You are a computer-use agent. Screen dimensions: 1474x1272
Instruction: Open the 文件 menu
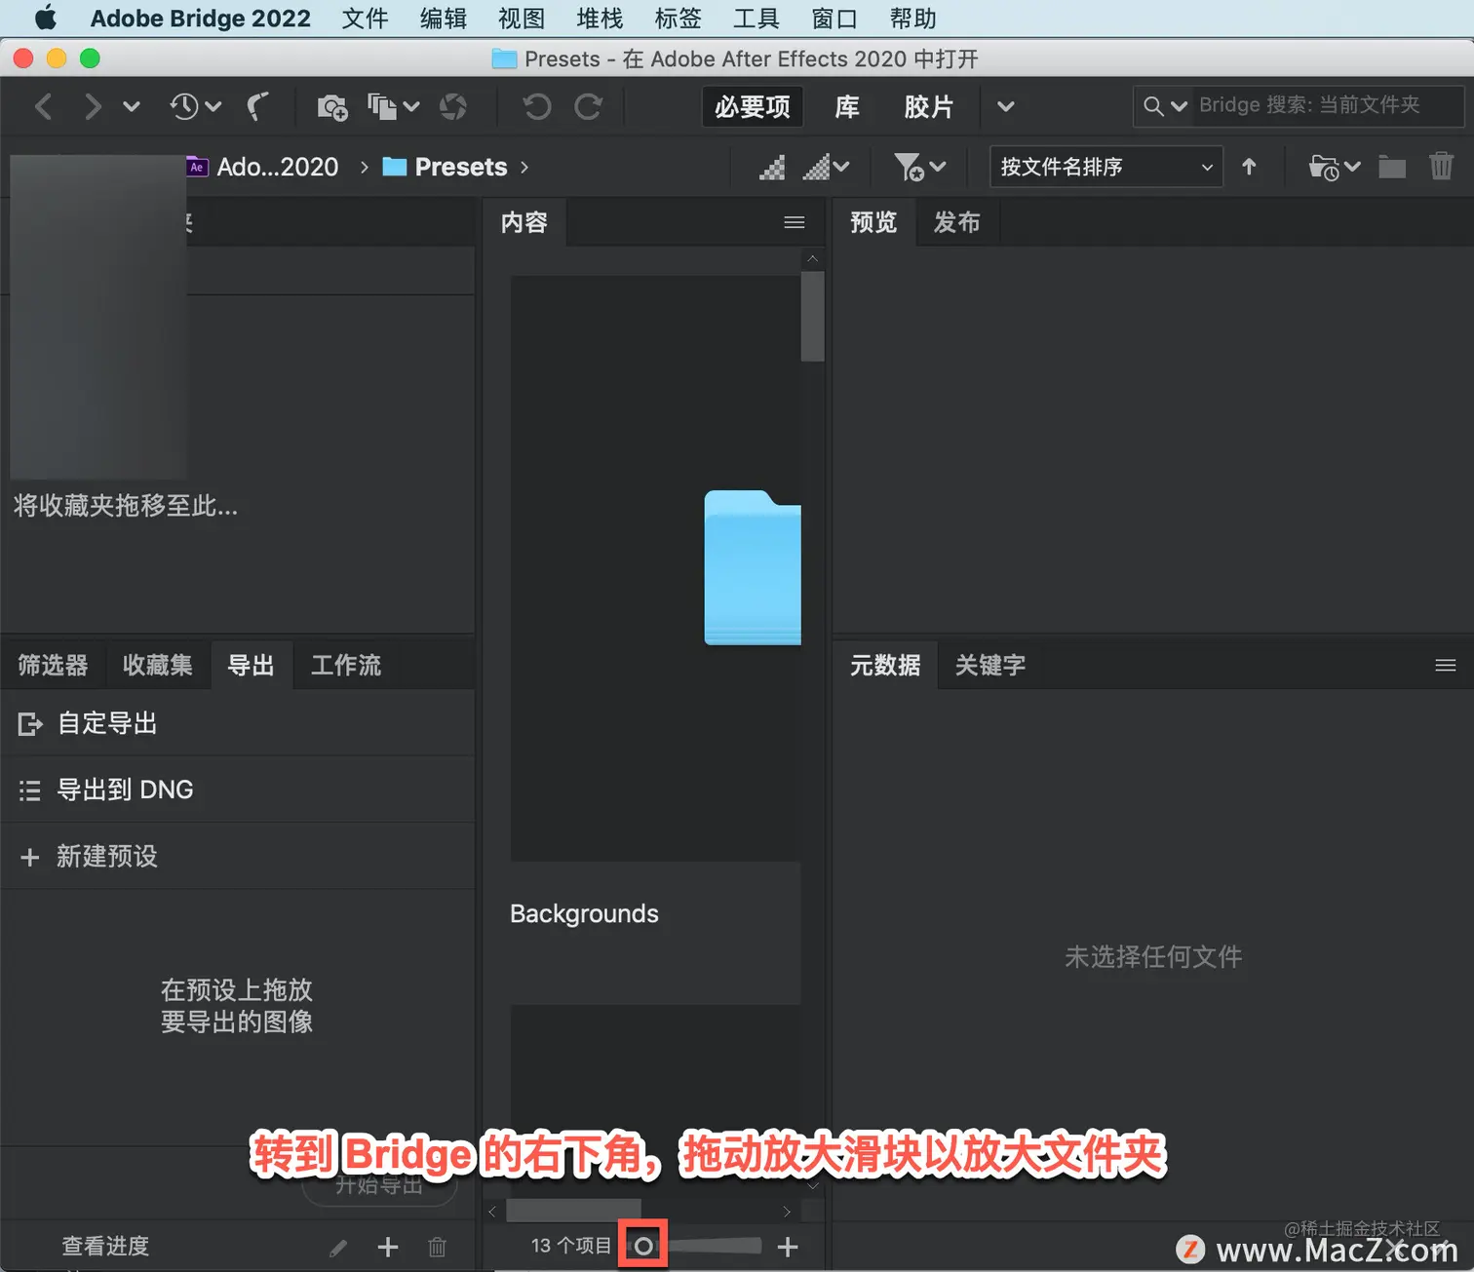pos(365,19)
